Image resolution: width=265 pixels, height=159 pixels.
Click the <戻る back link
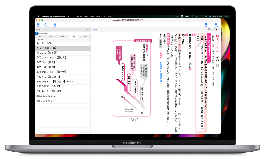(95, 30)
